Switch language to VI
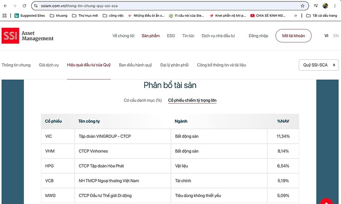This screenshot has height=204, width=341. coord(326,36)
